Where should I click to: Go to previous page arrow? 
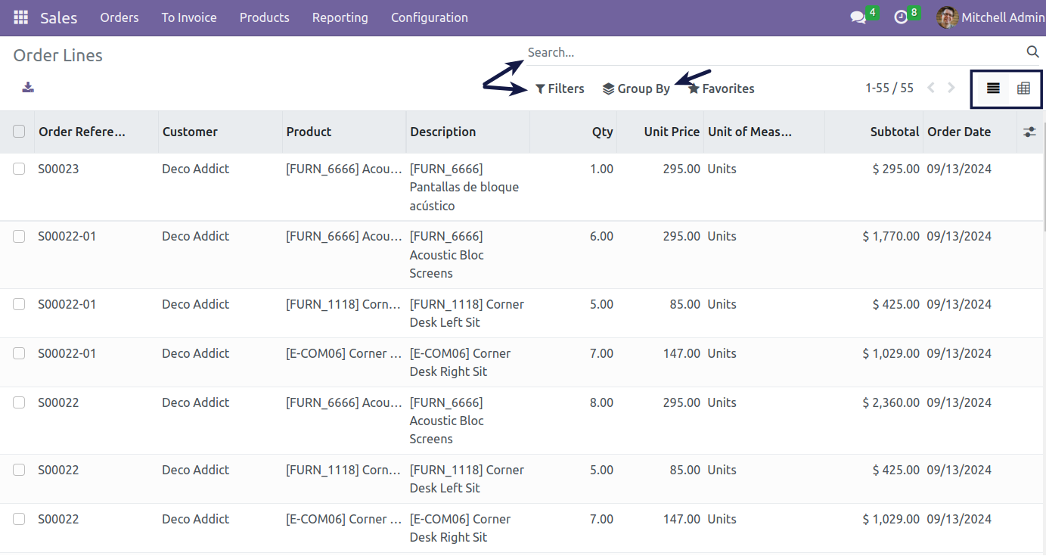[x=931, y=89]
